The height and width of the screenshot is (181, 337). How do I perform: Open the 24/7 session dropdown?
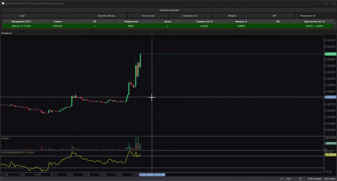point(289,178)
